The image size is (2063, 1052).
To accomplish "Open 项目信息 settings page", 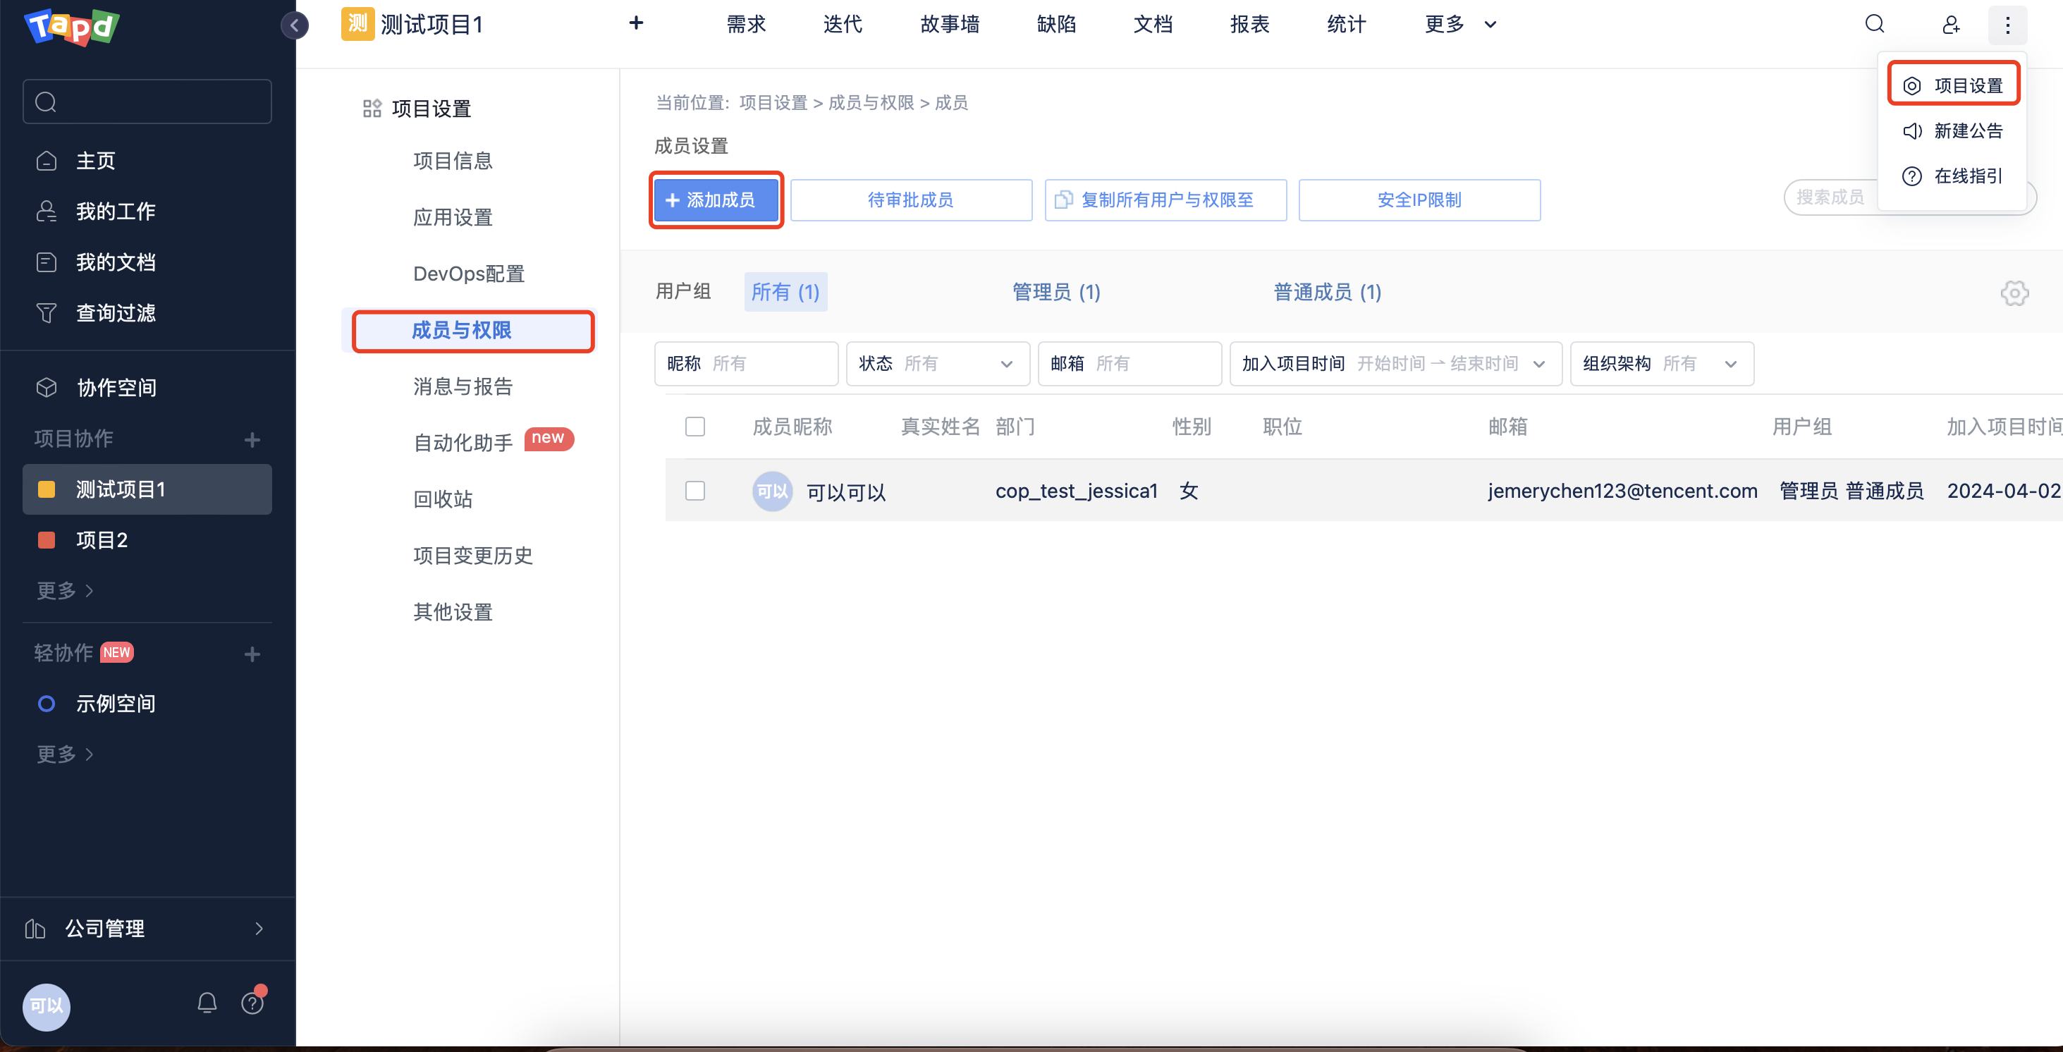I will 453,161.
